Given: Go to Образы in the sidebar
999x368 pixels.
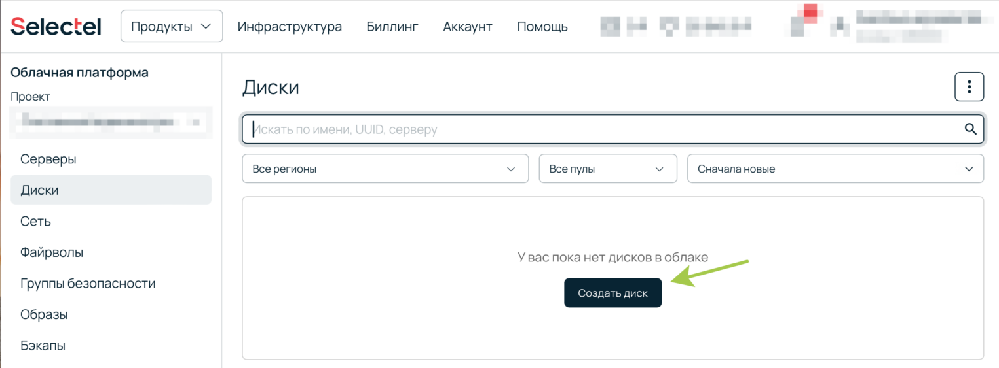Looking at the screenshot, I should [44, 314].
